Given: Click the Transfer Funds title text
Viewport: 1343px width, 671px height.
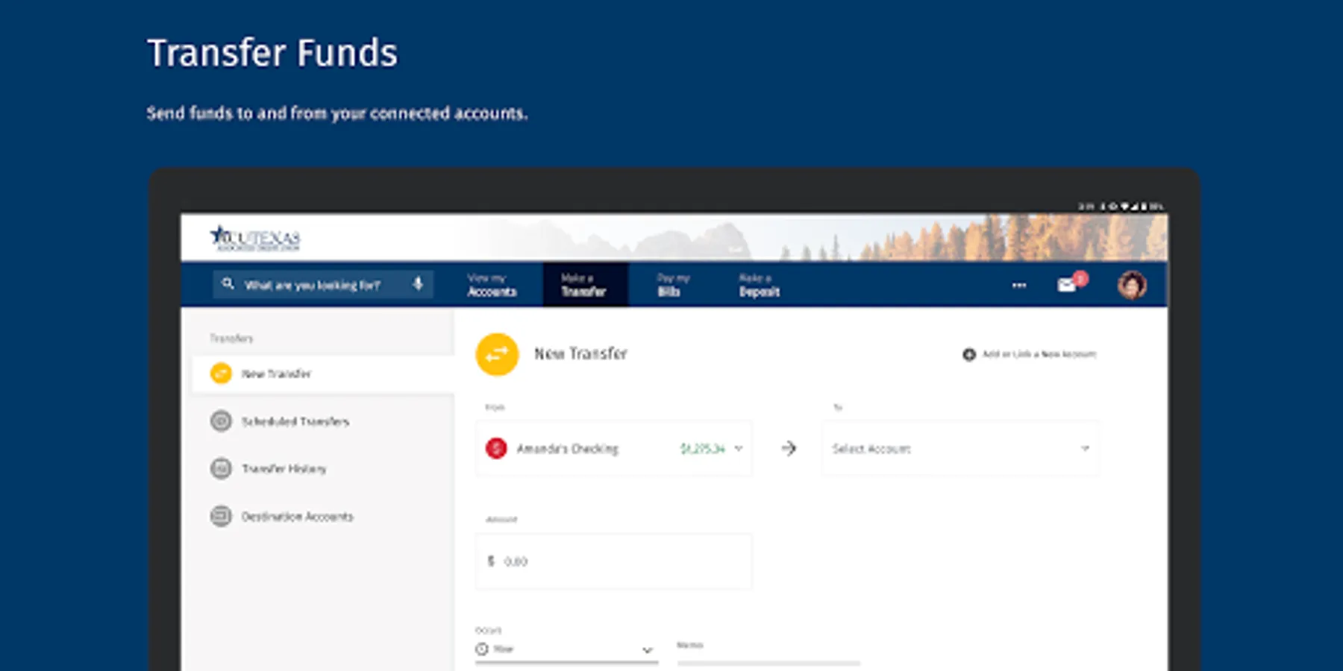Looking at the screenshot, I should click(x=272, y=53).
